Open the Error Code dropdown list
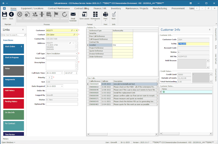Image resolution: width=218 pixels, height=144 pixels. point(76,58)
